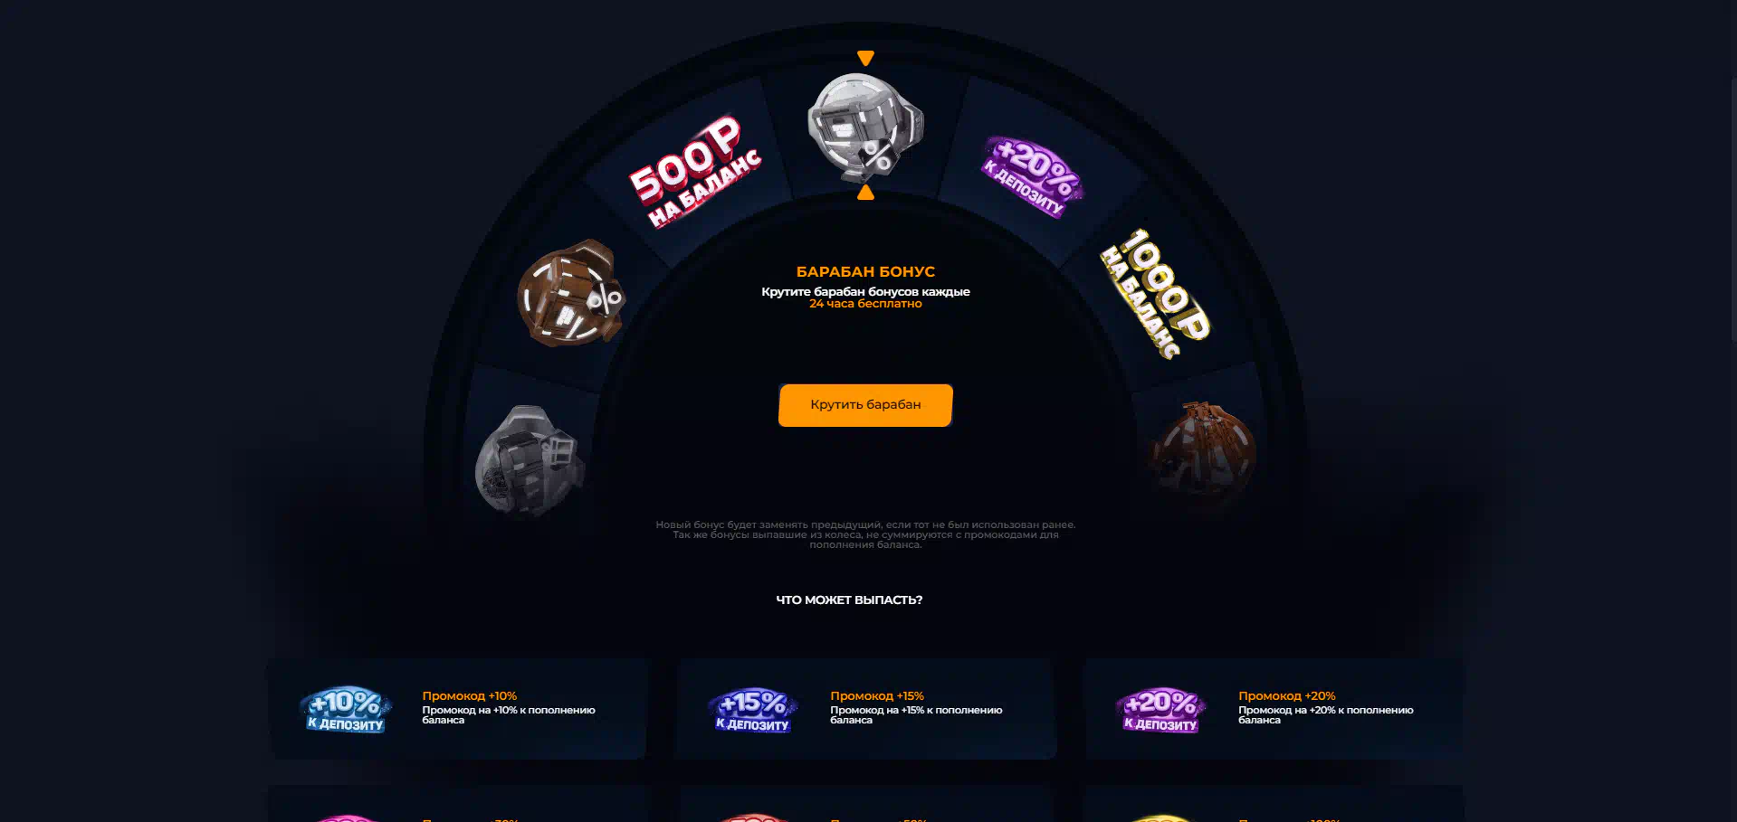Image resolution: width=1737 pixels, height=822 pixels.
Task: Click the gray case on lower-left segment
Action: point(530,461)
